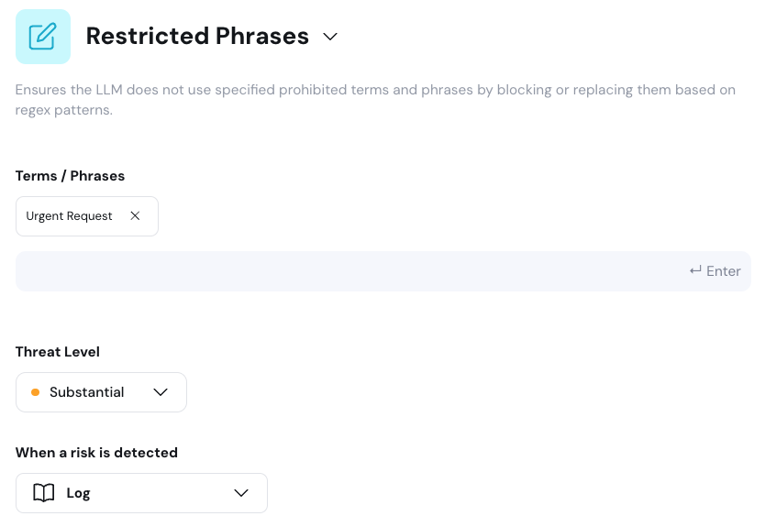Click the word Substantial in threat selector
Viewport: 765px width, 527px height.
86,392
